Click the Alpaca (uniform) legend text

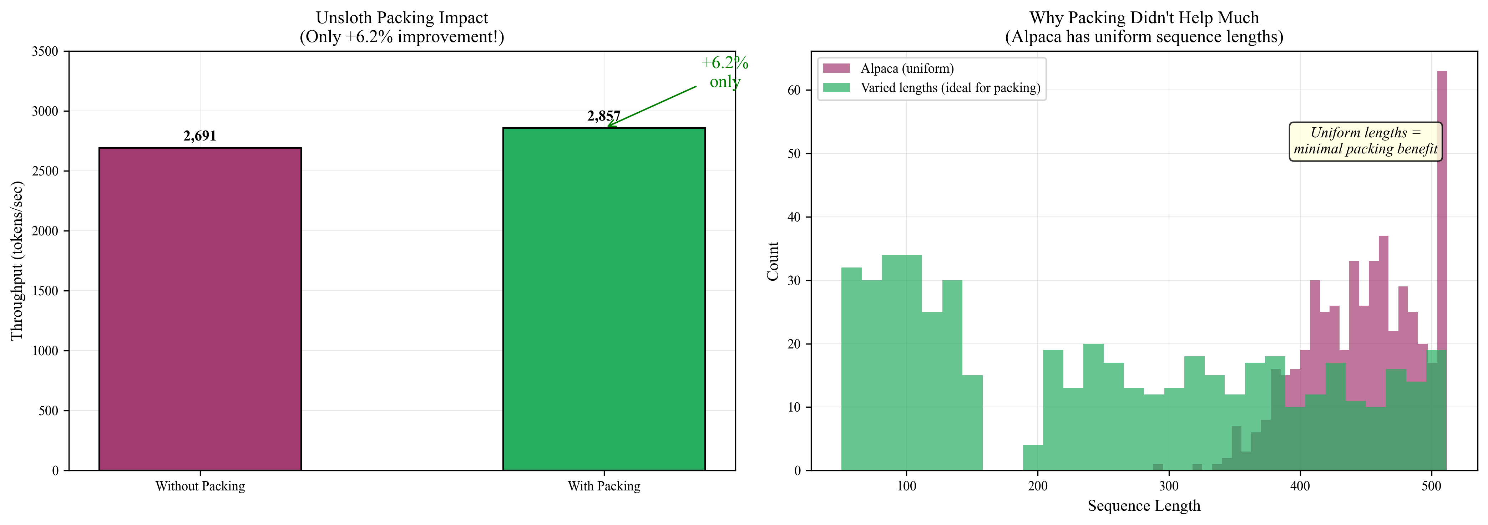click(x=907, y=68)
